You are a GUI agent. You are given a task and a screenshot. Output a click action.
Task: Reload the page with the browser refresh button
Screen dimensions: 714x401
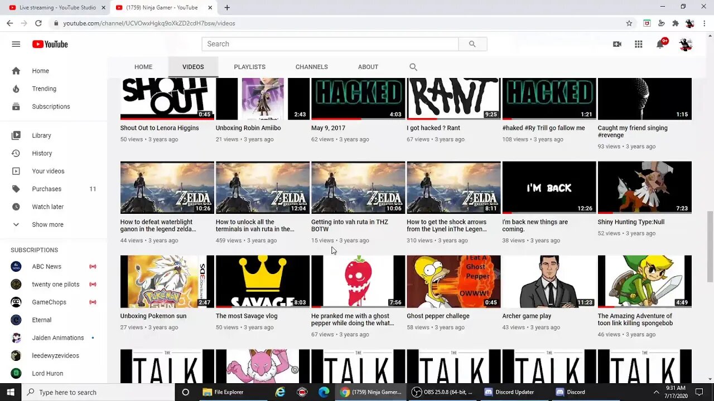(x=38, y=23)
